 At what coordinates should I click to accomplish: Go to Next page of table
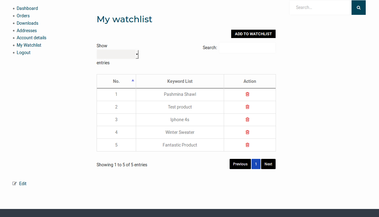(268, 164)
